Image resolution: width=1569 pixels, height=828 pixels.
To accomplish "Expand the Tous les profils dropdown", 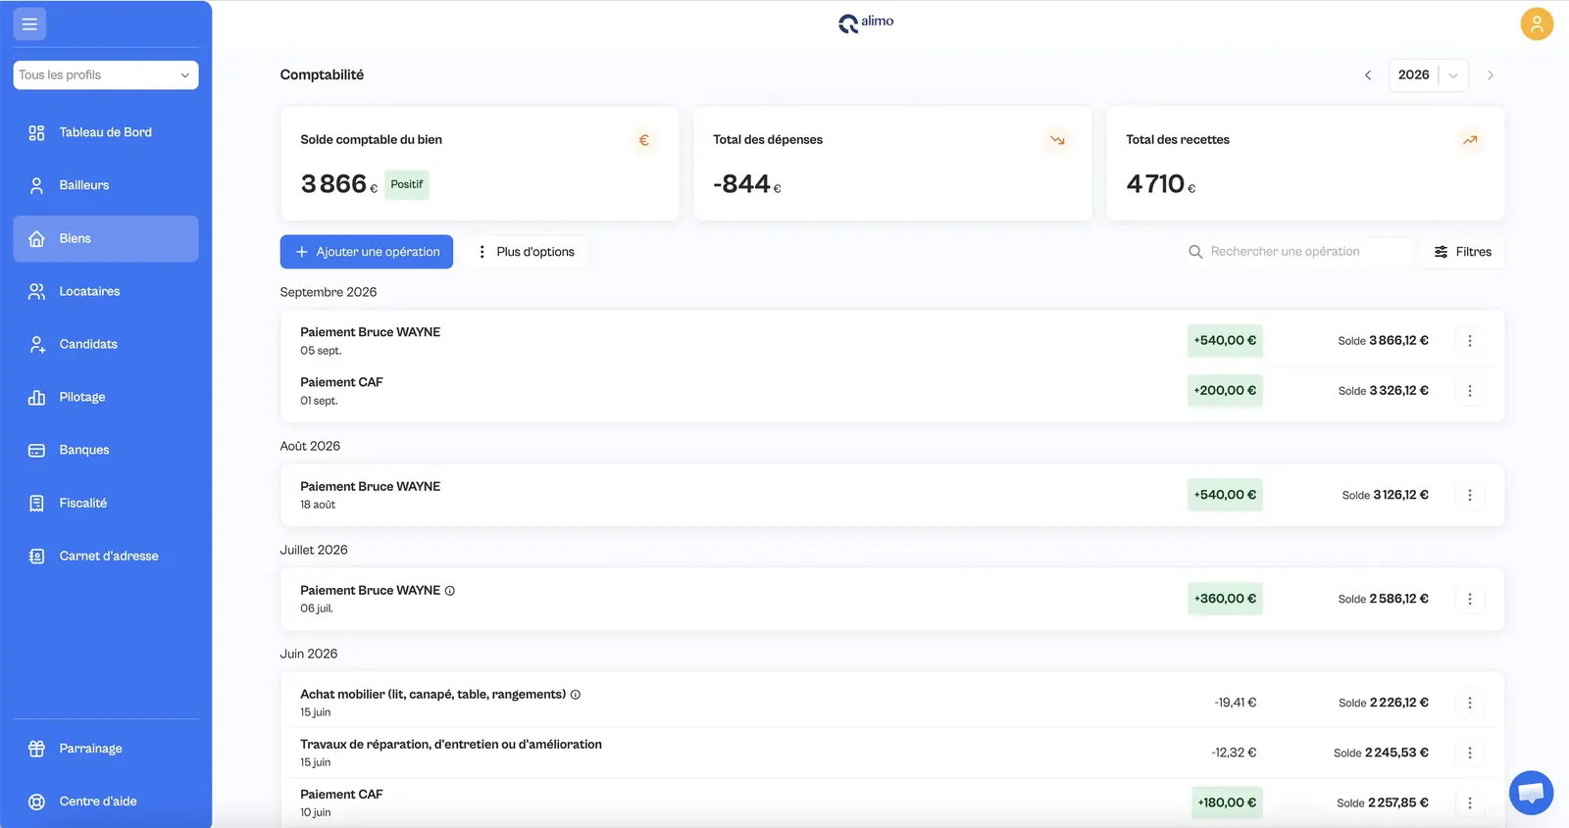I will coord(106,75).
